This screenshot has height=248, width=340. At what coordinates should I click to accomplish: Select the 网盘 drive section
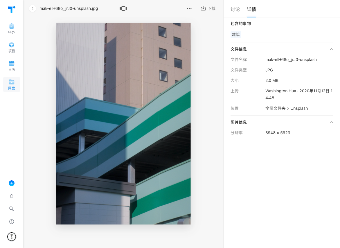[12, 85]
